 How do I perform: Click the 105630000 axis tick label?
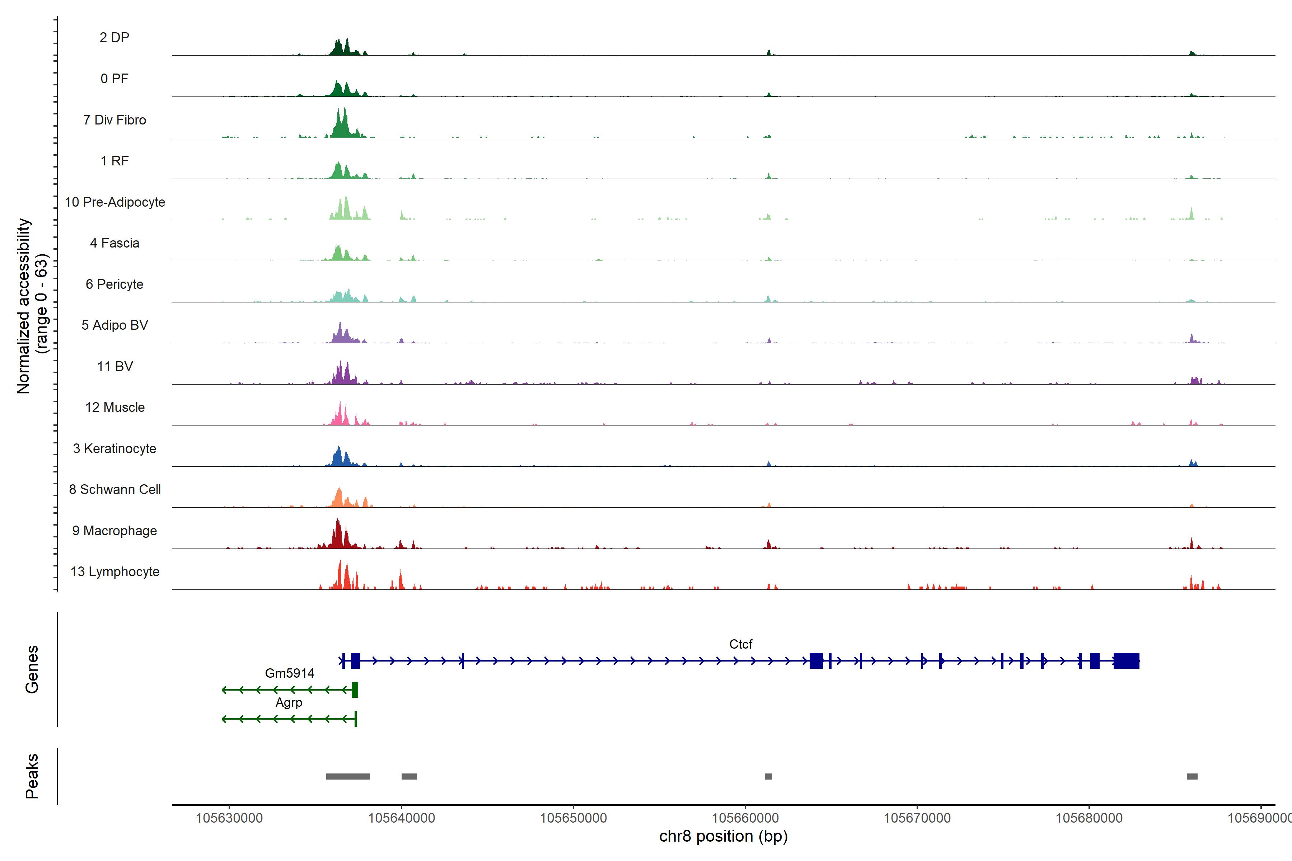coord(229,818)
